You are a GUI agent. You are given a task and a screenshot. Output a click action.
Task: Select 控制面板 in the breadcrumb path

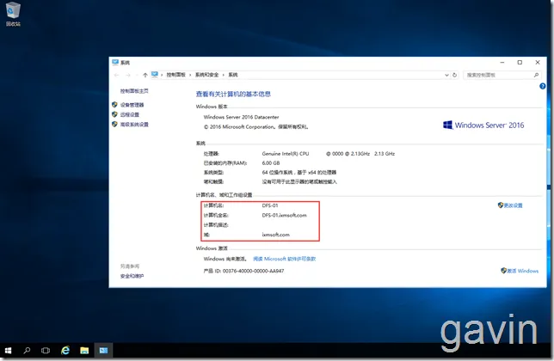point(176,75)
